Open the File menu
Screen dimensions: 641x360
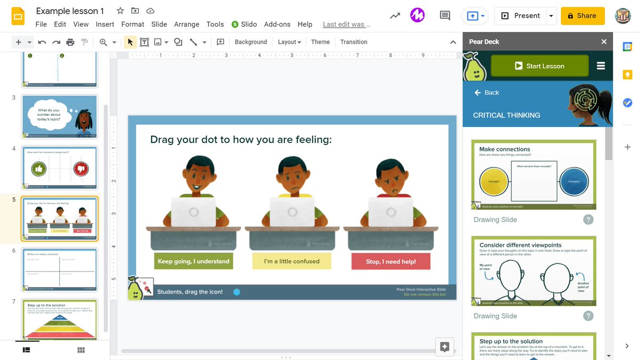(x=41, y=24)
